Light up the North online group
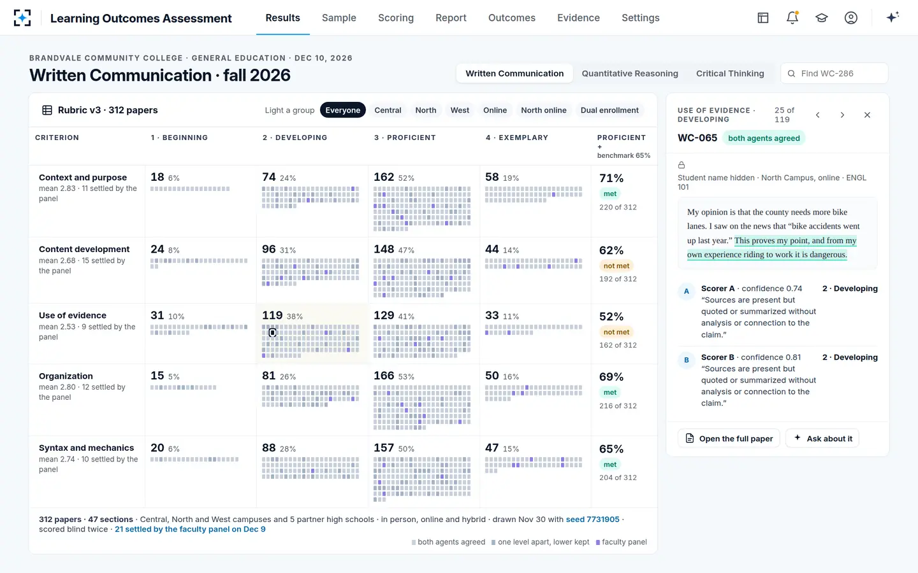 click(544, 110)
